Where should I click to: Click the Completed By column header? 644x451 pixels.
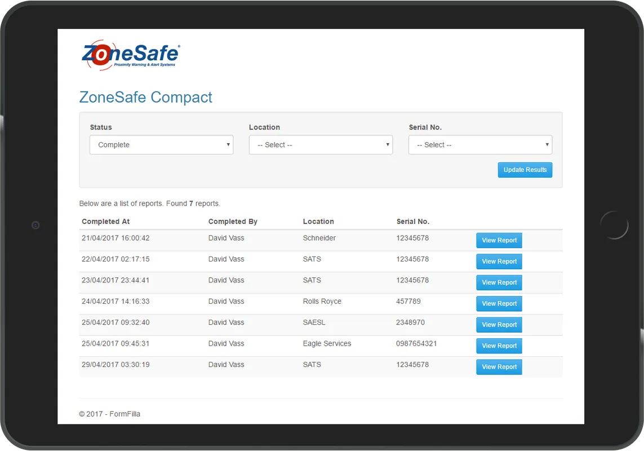coord(233,221)
